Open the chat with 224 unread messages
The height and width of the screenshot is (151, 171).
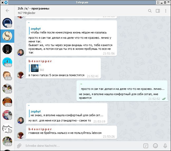(x=7, y=89)
